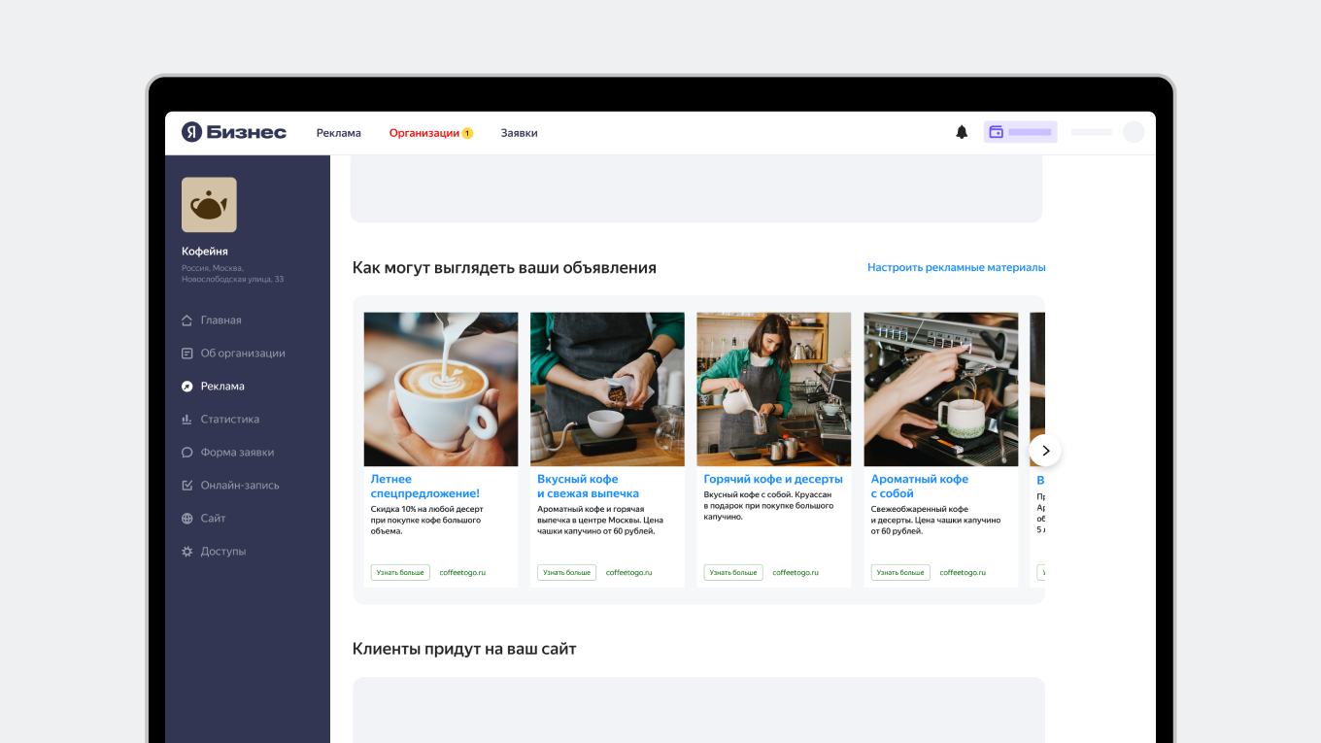
Task: Select the woman barista in green photo
Action: click(774, 389)
